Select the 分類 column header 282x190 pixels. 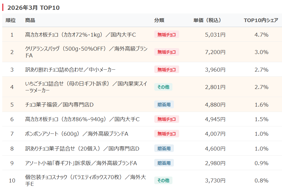(159, 20)
